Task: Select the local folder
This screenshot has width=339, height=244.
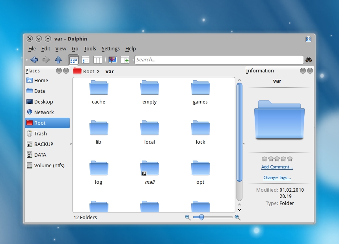Action: (149, 133)
